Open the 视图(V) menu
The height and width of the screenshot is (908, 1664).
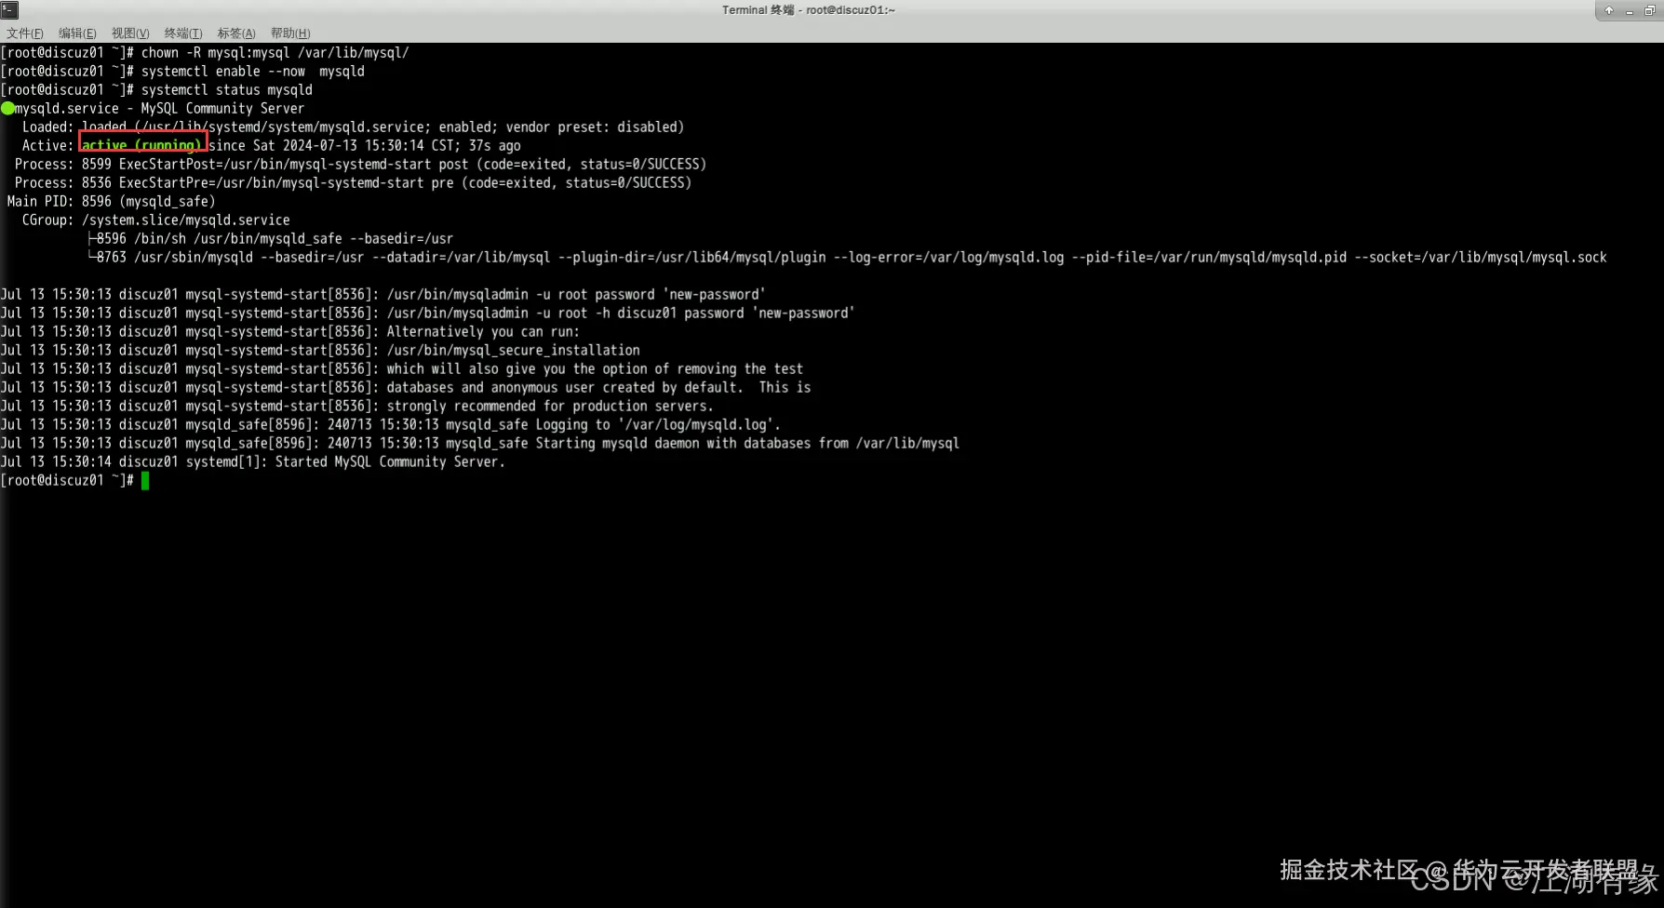130,33
